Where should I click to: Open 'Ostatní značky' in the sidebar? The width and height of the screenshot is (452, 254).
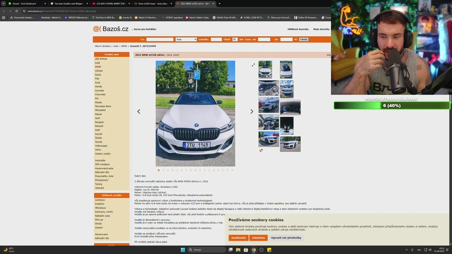(103, 154)
